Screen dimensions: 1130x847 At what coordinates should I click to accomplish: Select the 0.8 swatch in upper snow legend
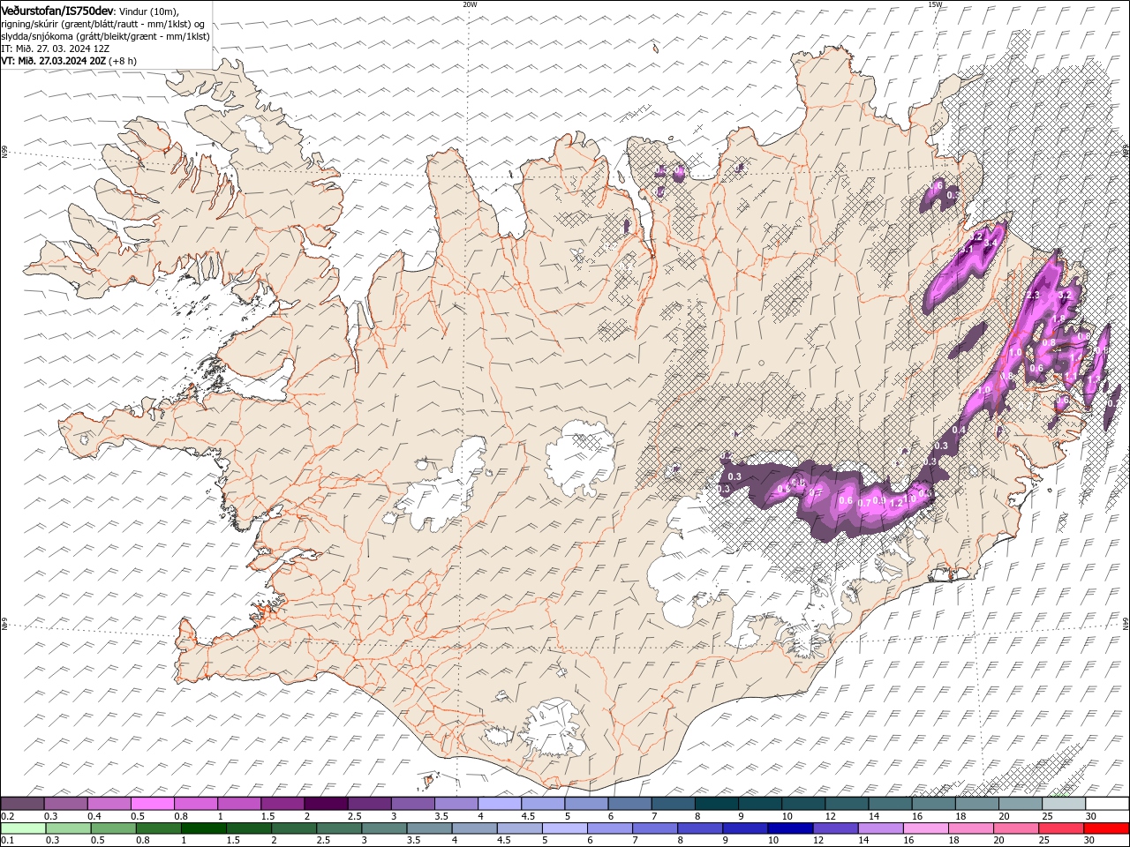click(196, 804)
